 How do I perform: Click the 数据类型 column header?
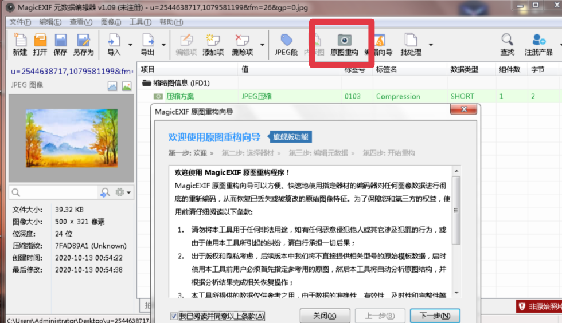click(471, 69)
